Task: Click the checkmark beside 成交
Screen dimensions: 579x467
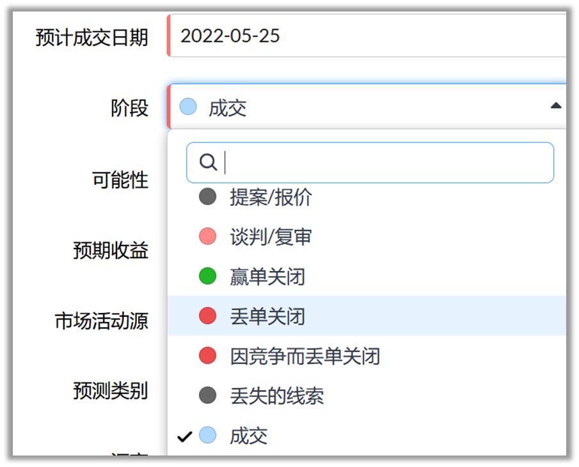Action: [x=185, y=436]
